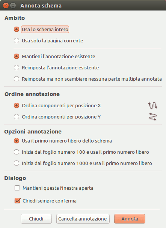The image size is (166, 228).
Task: Select 'Usa solo la pagina corrente' option
Action: tap(17, 40)
